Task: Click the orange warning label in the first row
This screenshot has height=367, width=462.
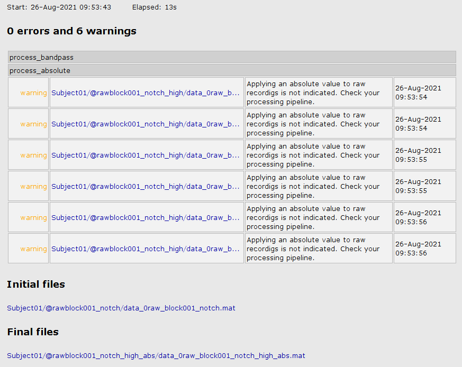Action: point(33,93)
